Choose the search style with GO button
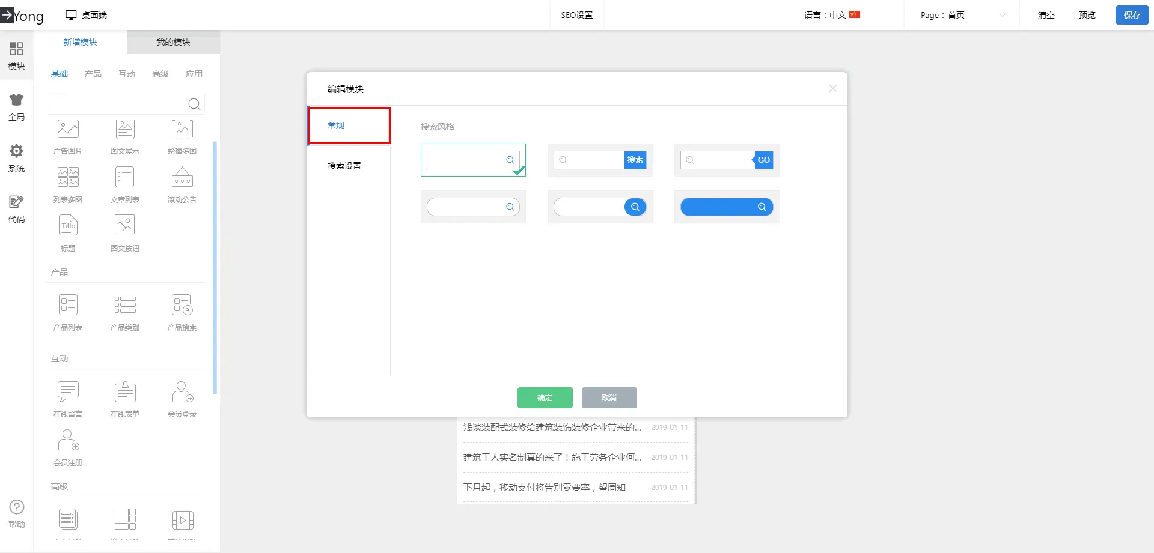Viewport: 1154px width, 553px height. (x=727, y=160)
